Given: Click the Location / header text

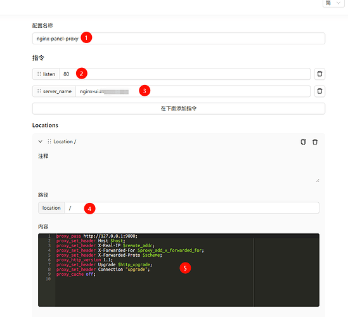Looking at the screenshot, I should tap(65, 141).
